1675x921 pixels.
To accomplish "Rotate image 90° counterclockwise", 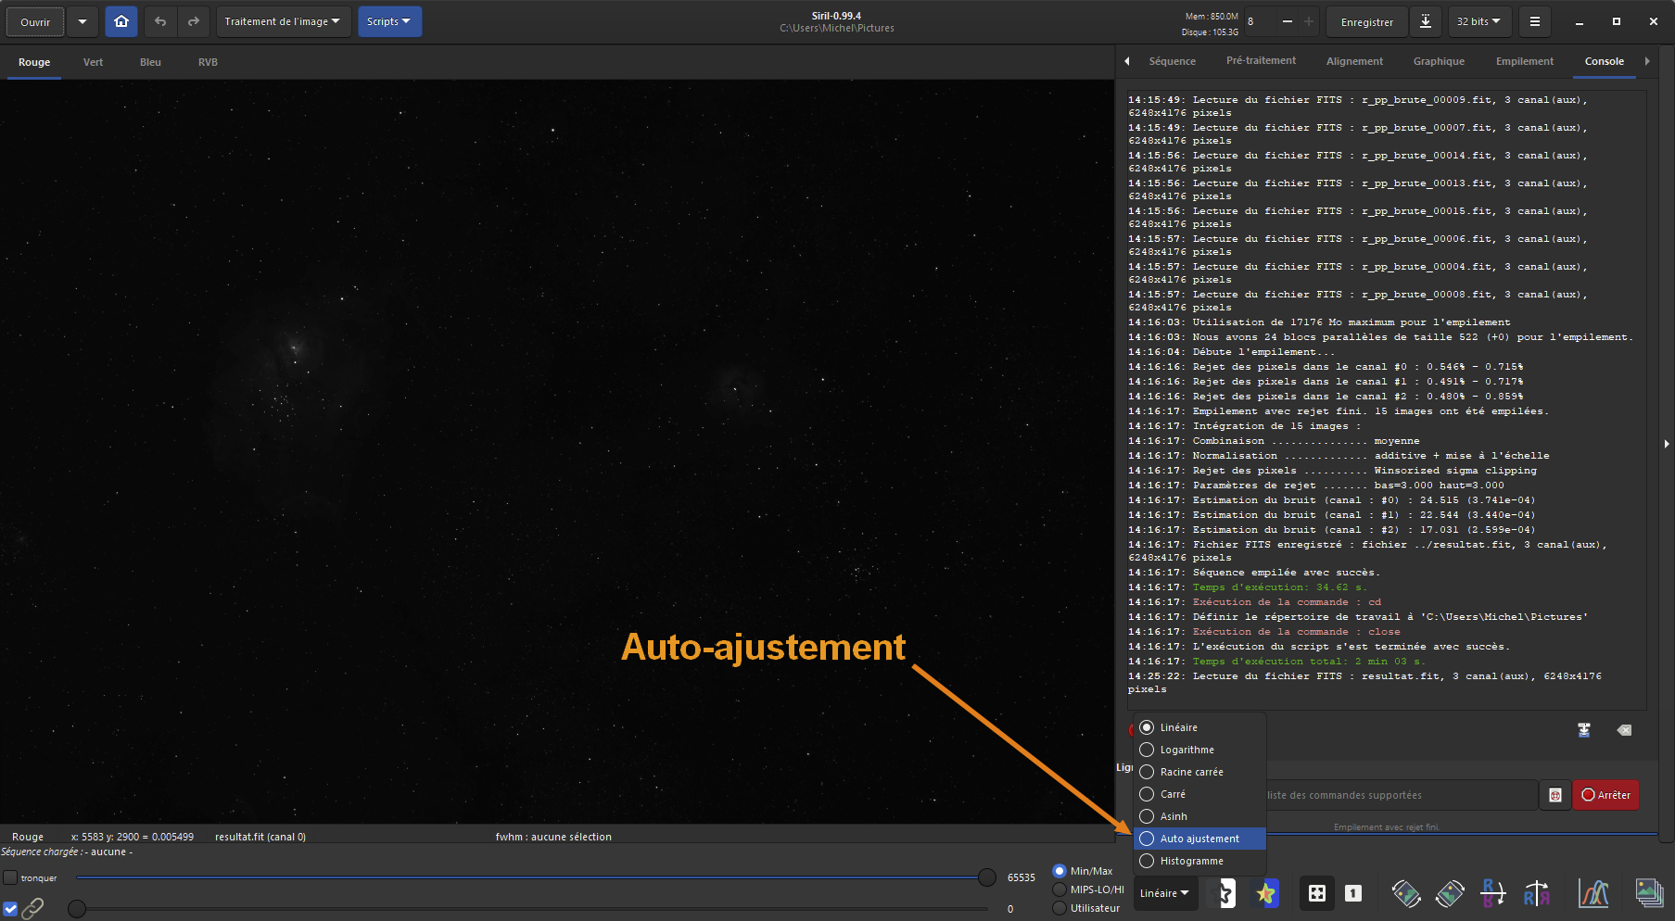I will click(1405, 893).
